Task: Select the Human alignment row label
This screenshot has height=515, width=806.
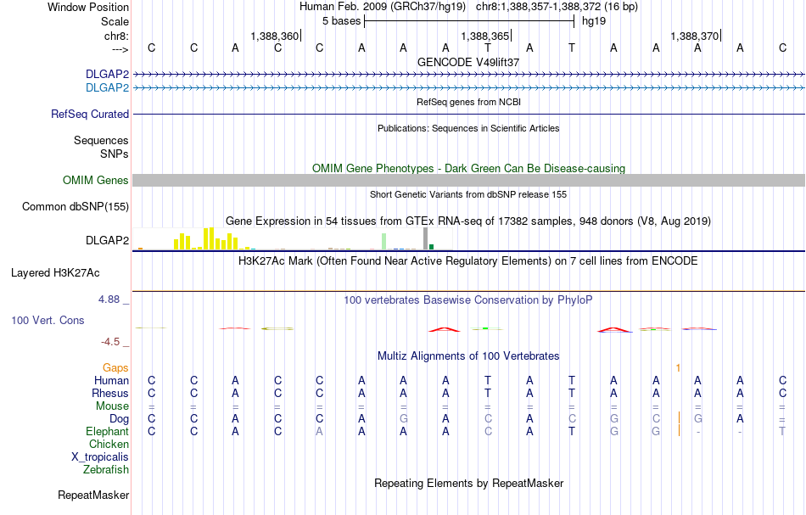Action: 111,381
